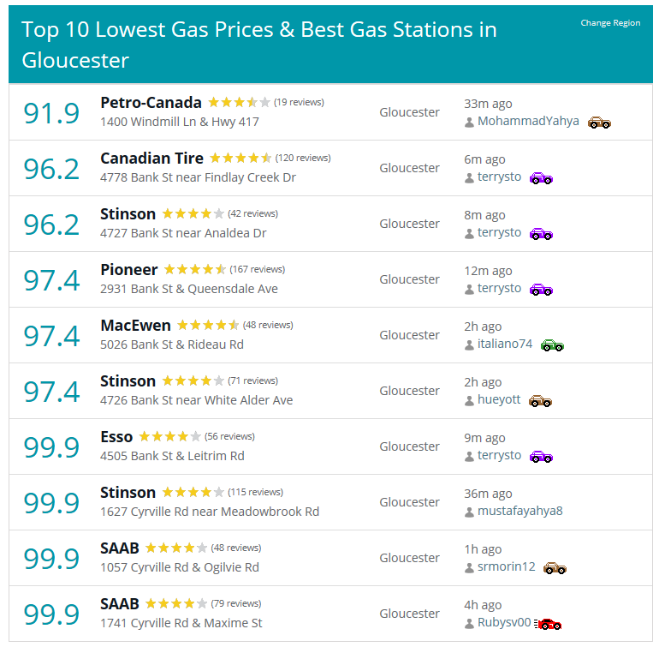
Task: Click the MacEwen station name
Action: 135,326
